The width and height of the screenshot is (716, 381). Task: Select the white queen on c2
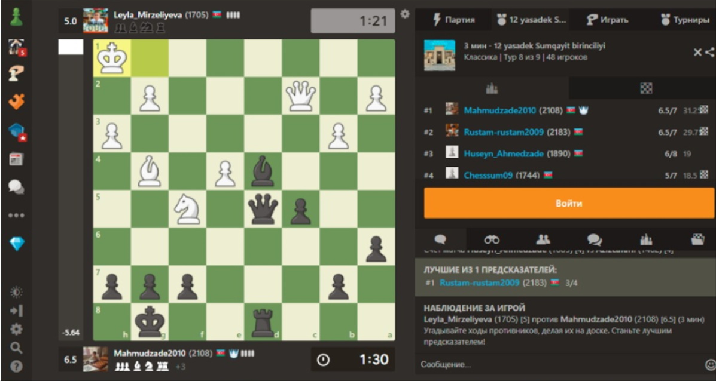tap(300, 96)
